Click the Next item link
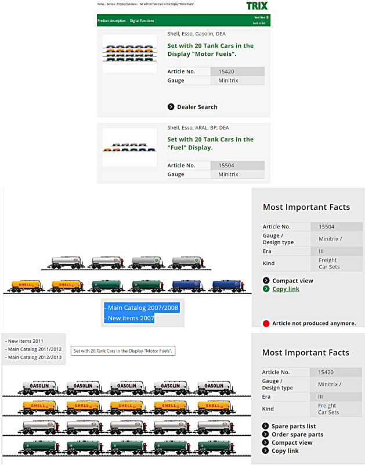 (x=260, y=17)
